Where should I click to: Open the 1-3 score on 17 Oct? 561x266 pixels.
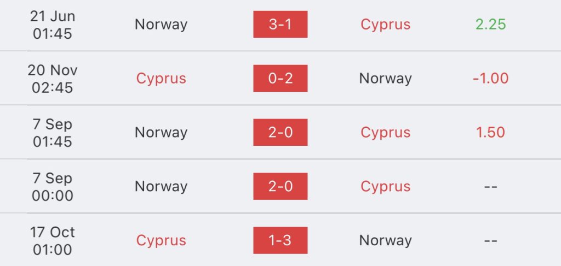[x=280, y=240]
